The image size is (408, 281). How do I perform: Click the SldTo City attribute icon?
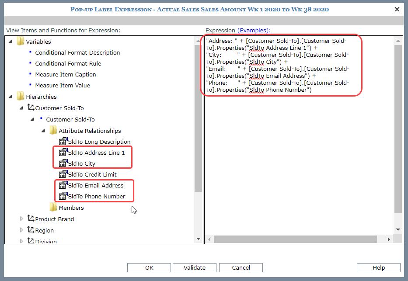(63, 163)
